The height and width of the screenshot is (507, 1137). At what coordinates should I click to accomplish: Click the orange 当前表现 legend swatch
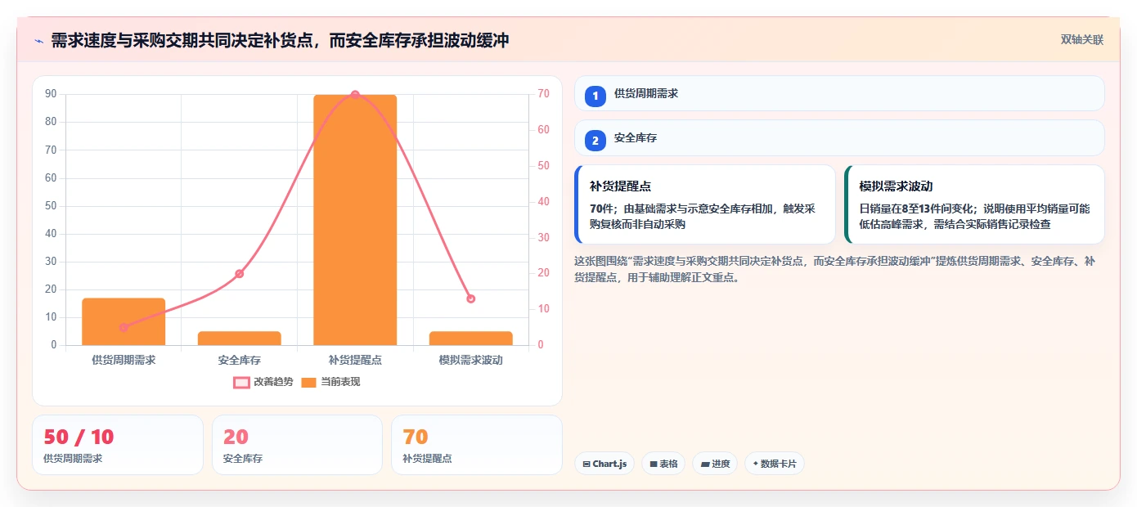coord(308,383)
